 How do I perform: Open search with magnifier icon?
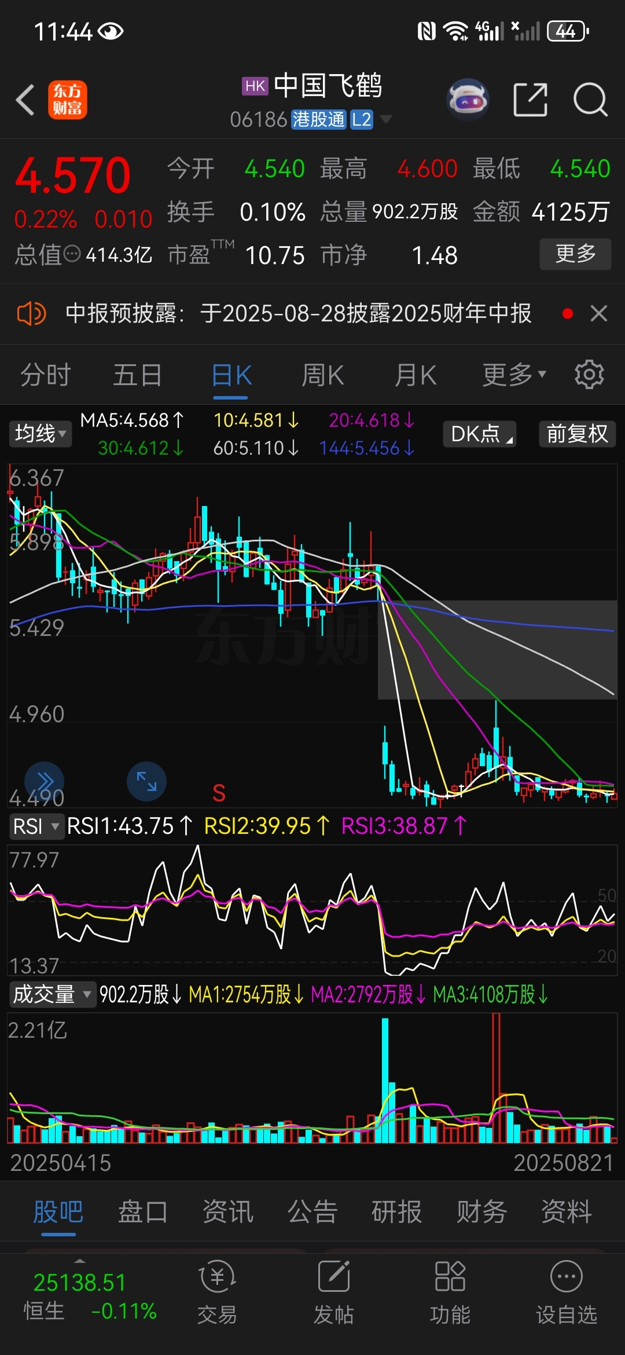[x=590, y=100]
